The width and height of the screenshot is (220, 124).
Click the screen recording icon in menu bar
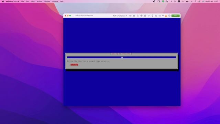click(154, 1)
